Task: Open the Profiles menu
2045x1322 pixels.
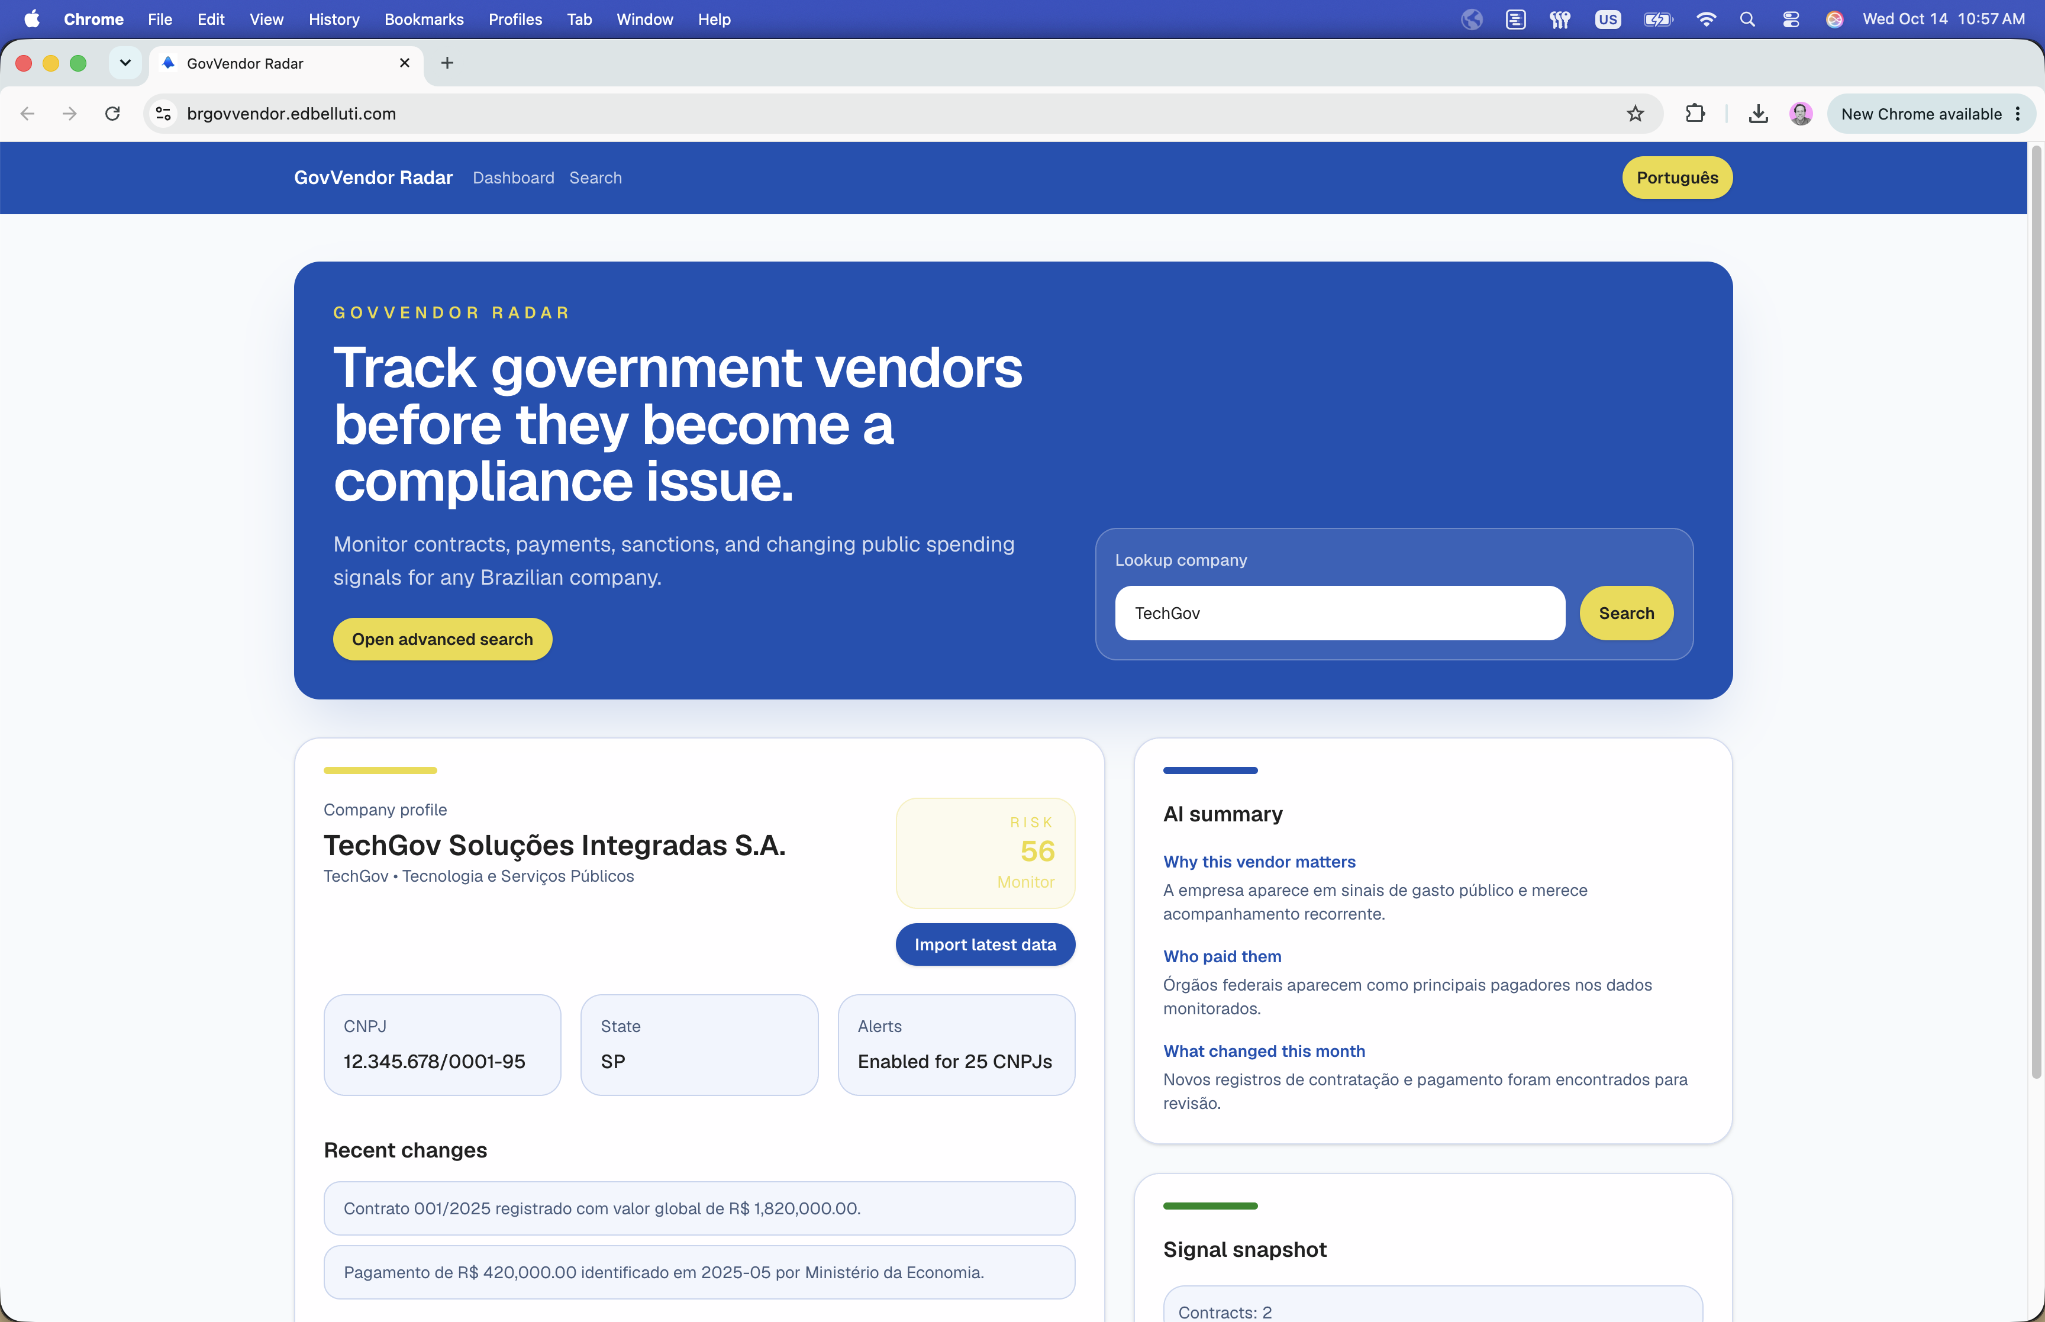Action: pyautogui.click(x=515, y=19)
